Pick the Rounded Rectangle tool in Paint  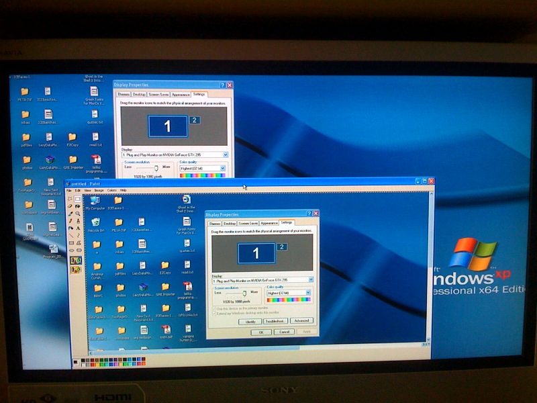(x=79, y=251)
